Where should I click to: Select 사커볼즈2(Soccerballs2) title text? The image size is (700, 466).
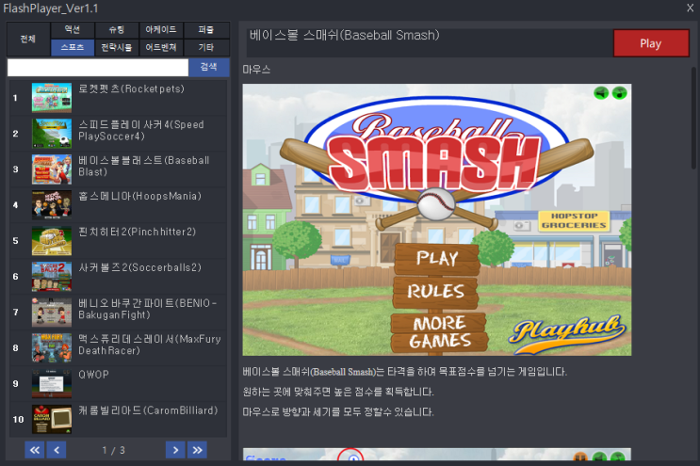point(139,267)
